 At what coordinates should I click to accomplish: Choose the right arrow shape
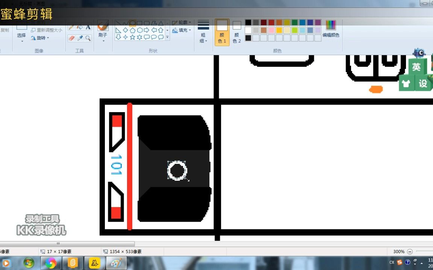click(x=147, y=30)
